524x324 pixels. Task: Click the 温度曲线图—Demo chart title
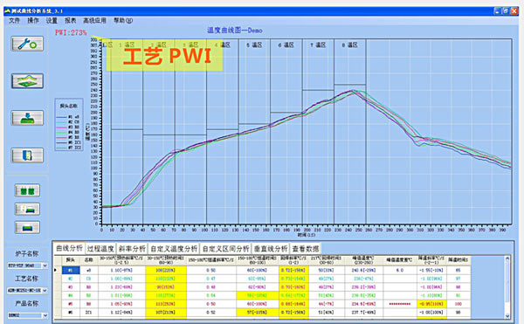(x=235, y=31)
